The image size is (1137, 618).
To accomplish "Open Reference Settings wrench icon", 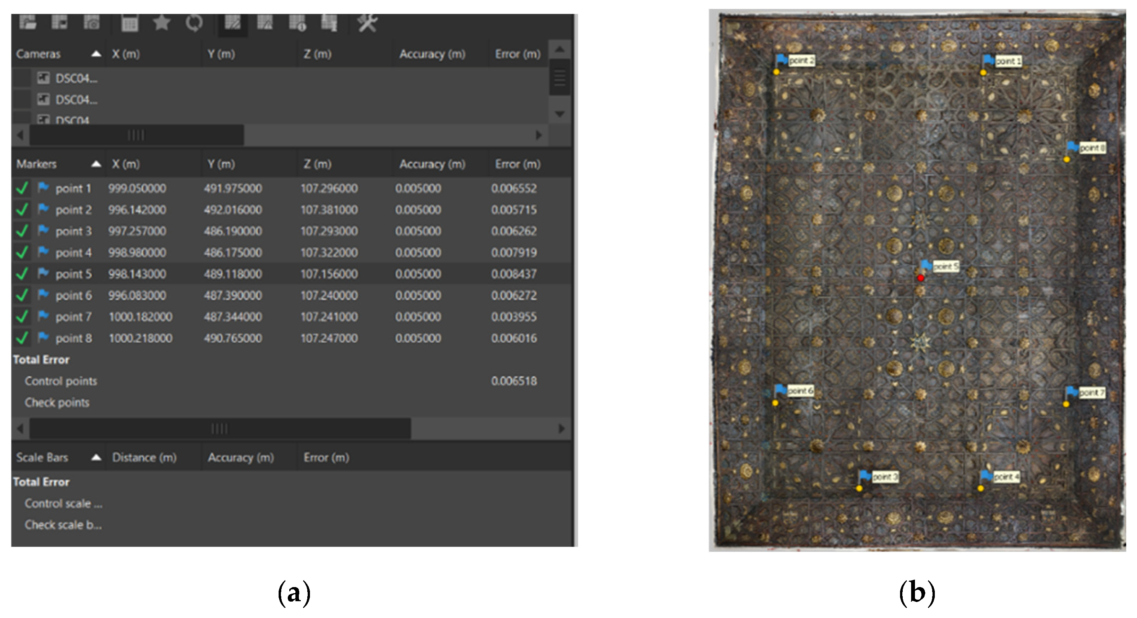I will coord(367,22).
